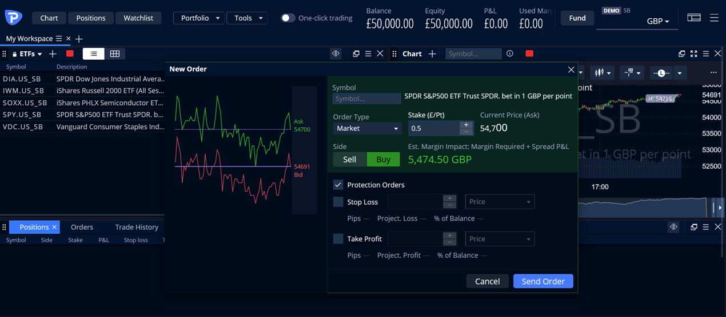The width and height of the screenshot is (726, 317).
Task: Open the chart's three-dot more options
Action: coord(713,72)
